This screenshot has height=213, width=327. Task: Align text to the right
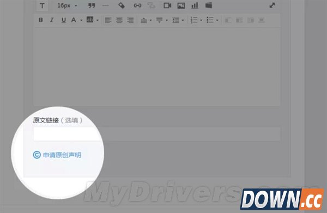pos(130,20)
